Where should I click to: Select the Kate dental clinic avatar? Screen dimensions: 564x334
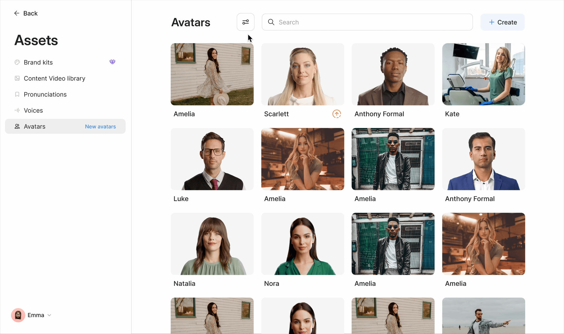(483, 74)
